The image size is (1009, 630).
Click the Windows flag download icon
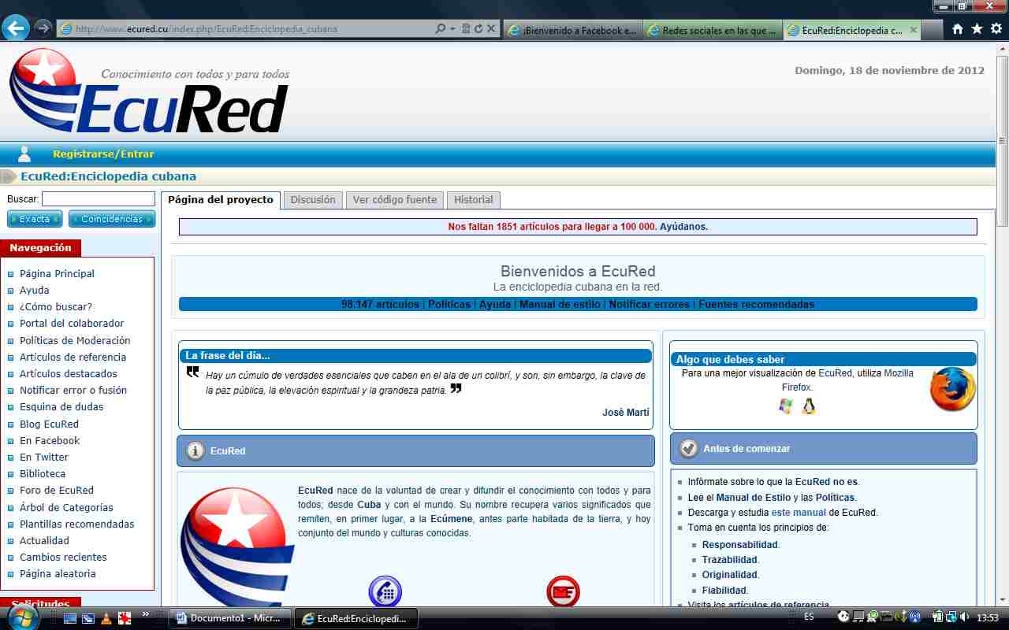tap(785, 406)
